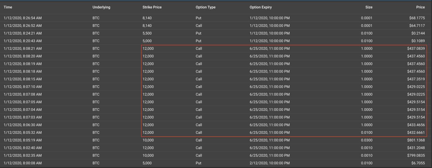Image resolution: width=432 pixels, height=168 pixels.
Task: Select the price $431.2048
Action: tap(416, 148)
